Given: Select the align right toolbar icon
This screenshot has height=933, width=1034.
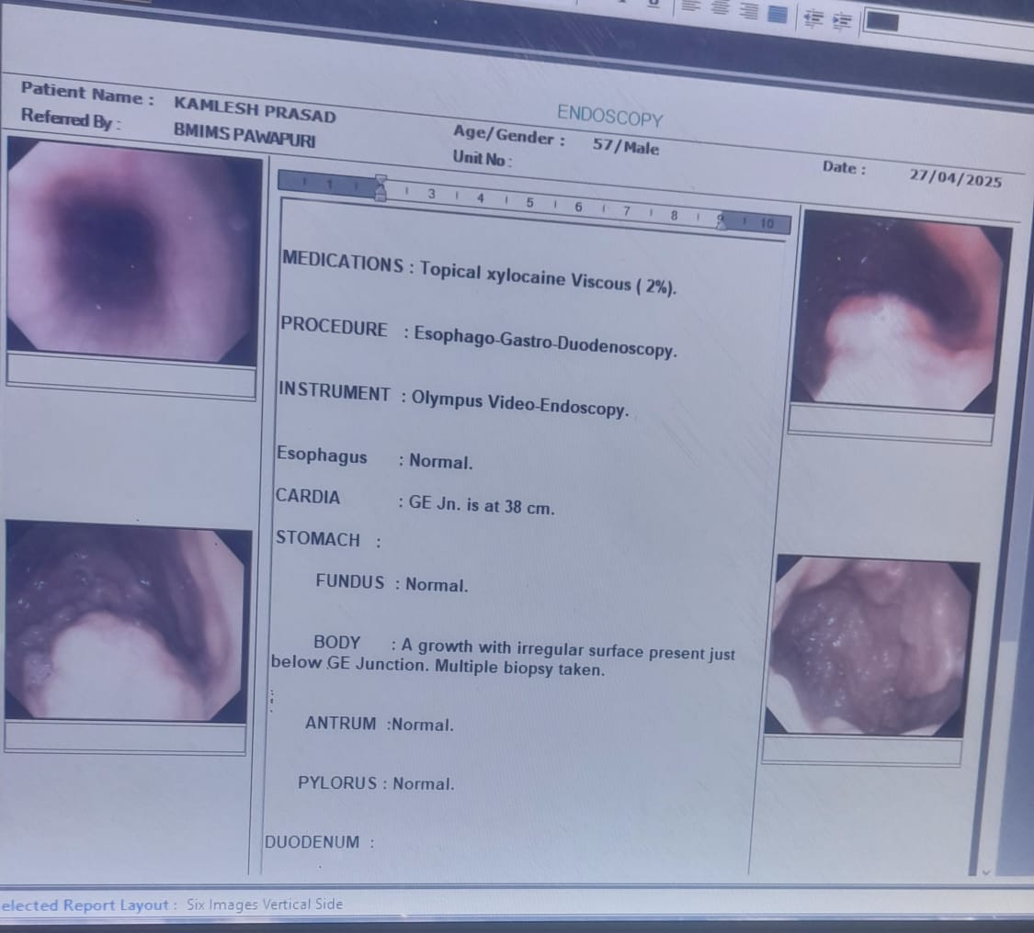Looking at the screenshot, I should click(749, 11).
